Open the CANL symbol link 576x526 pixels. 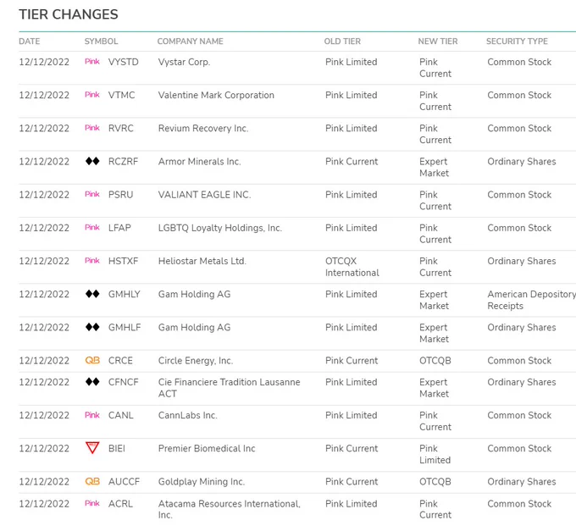121,415
